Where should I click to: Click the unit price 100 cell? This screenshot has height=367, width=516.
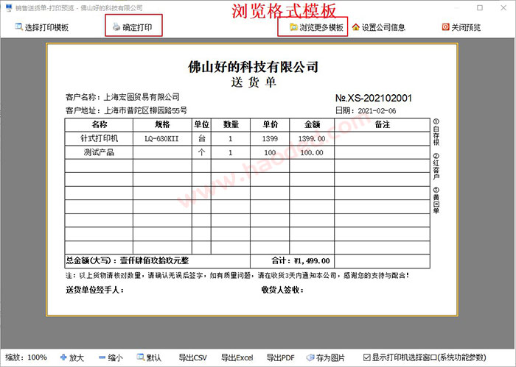click(x=270, y=153)
